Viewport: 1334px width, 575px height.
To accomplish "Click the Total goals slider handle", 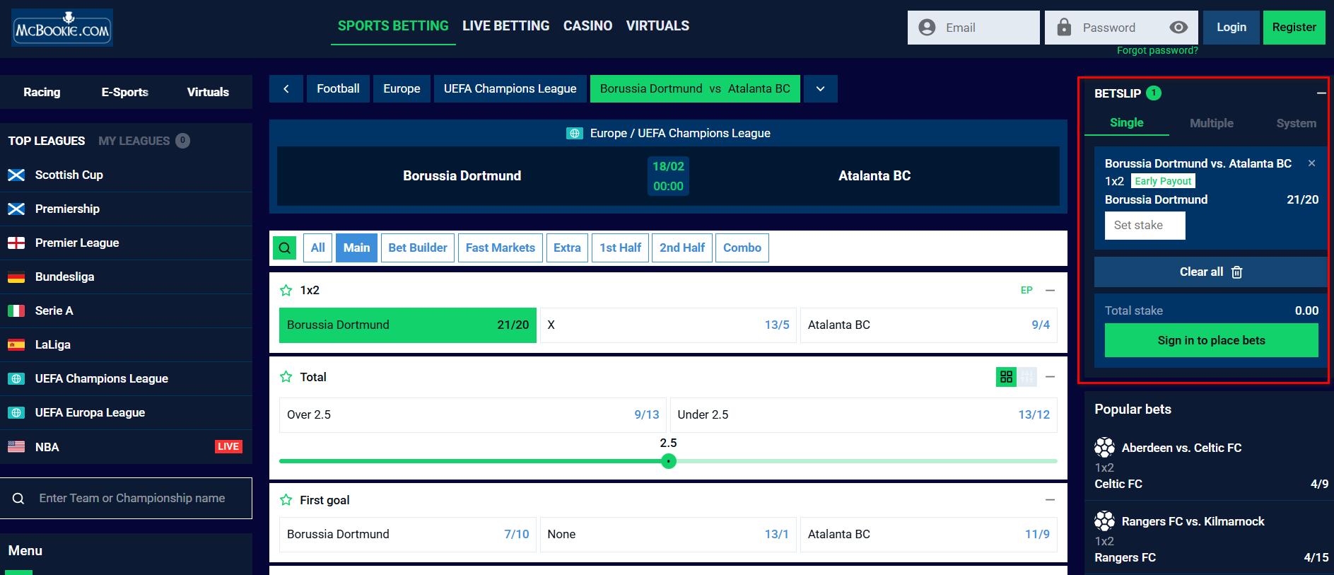I will [x=669, y=461].
